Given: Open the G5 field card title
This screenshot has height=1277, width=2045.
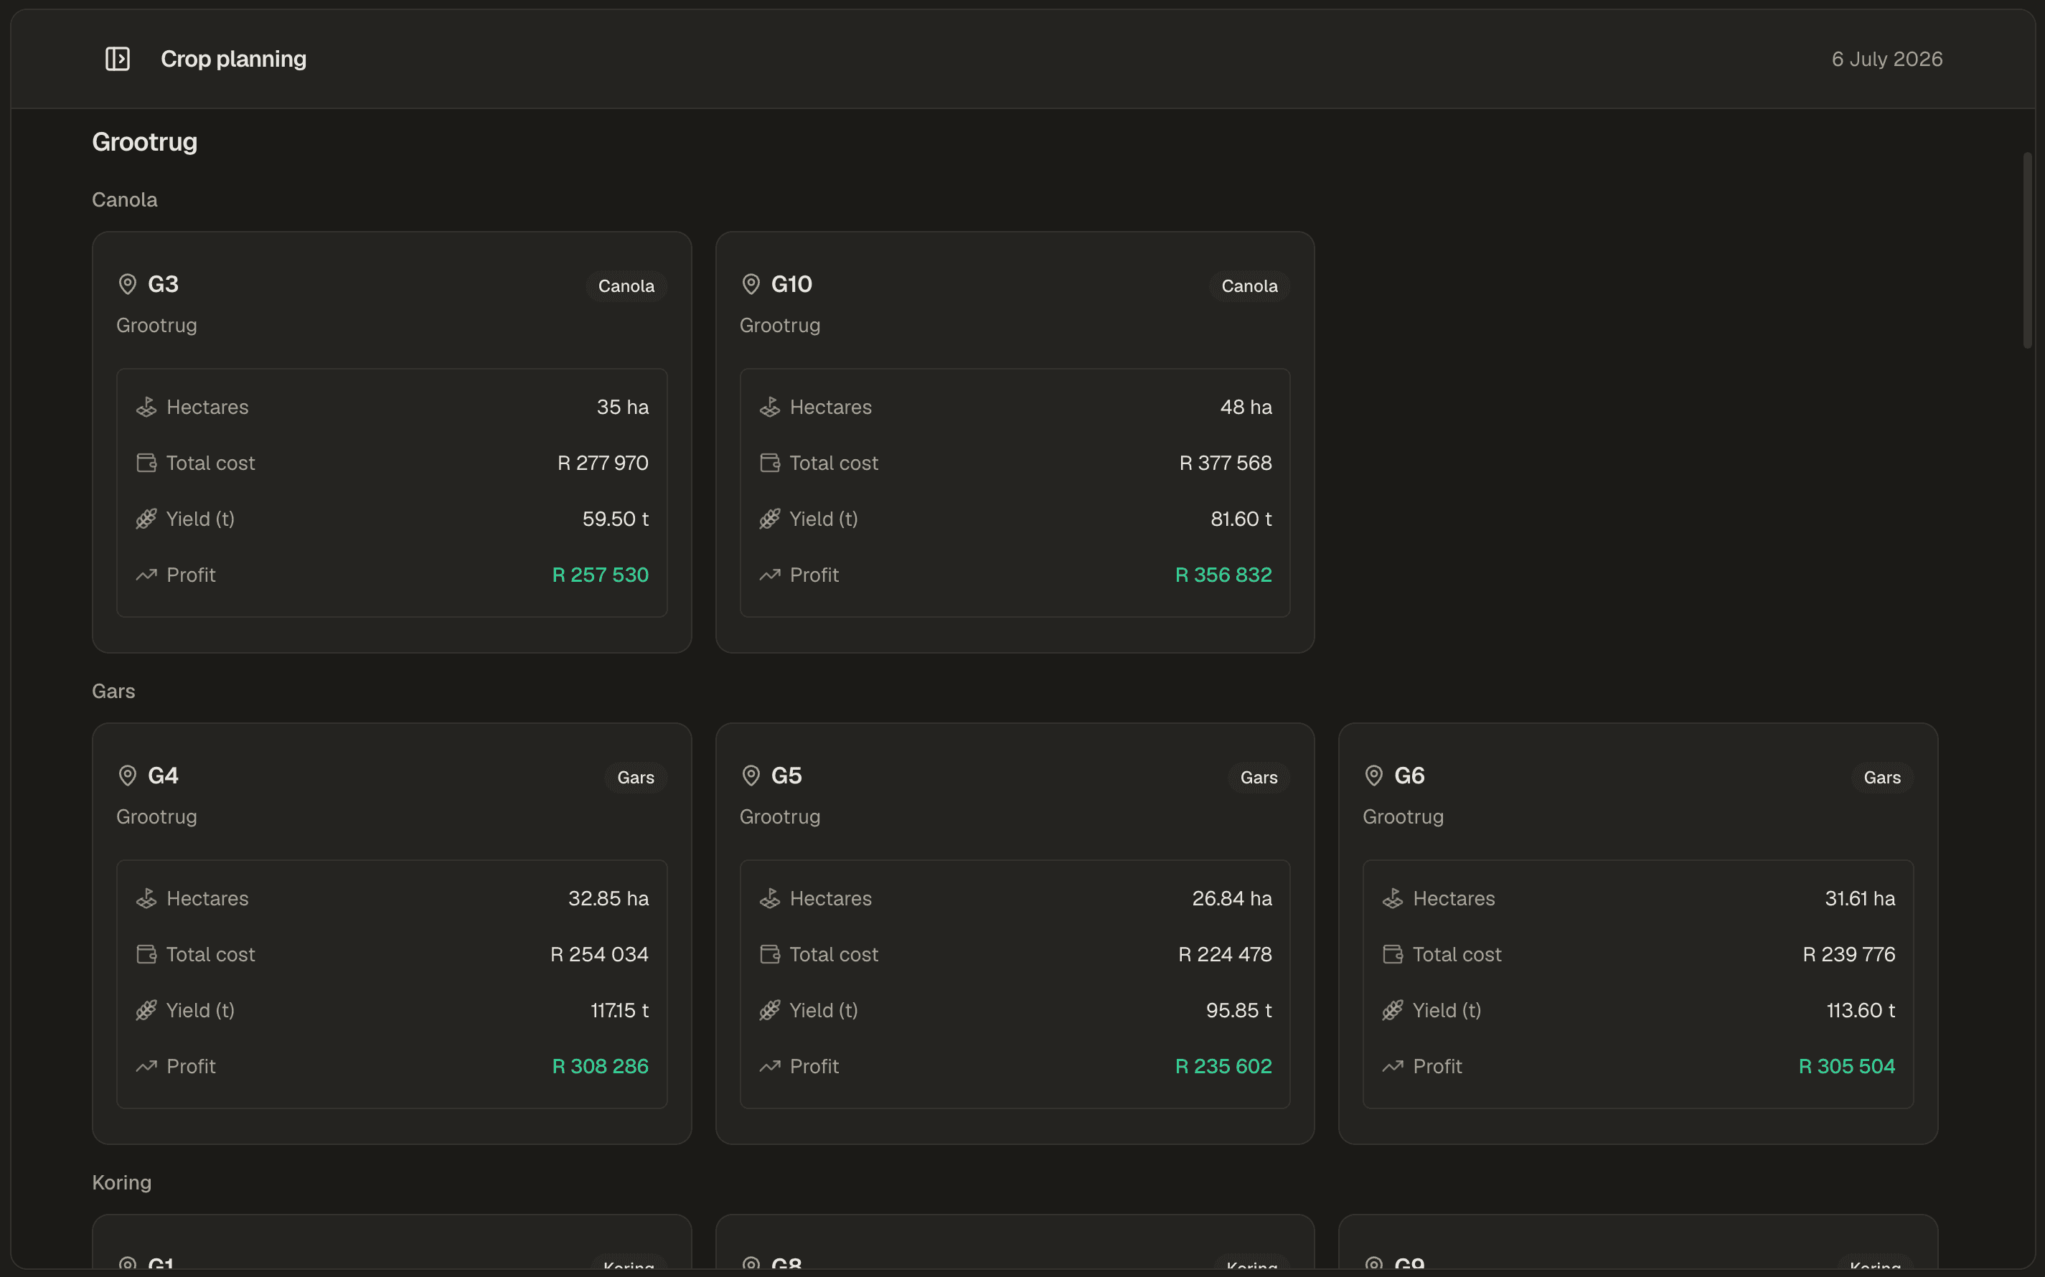Looking at the screenshot, I should click(786, 776).
